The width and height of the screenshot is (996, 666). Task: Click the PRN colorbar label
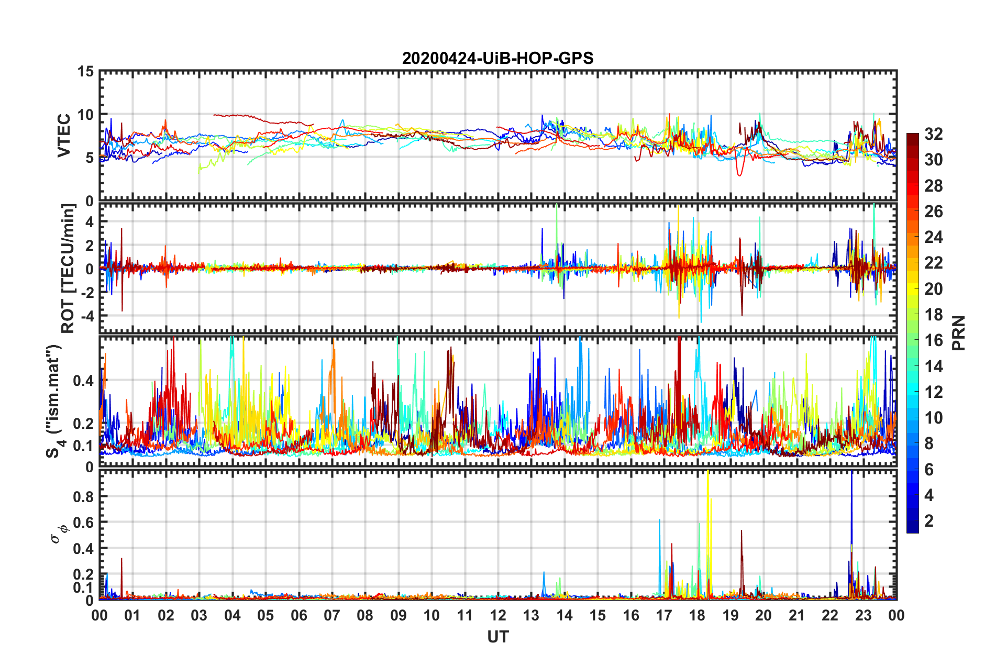[959, 333]
